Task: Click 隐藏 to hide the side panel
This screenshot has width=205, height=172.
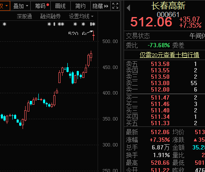Action: tap(101, 6)
